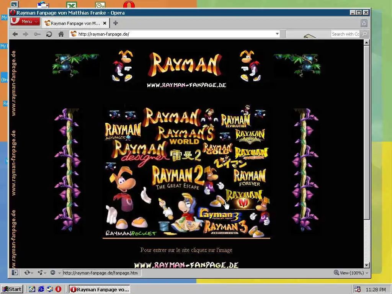
Task: Launch Opera from quick launch bar
Action: [58, 289]
